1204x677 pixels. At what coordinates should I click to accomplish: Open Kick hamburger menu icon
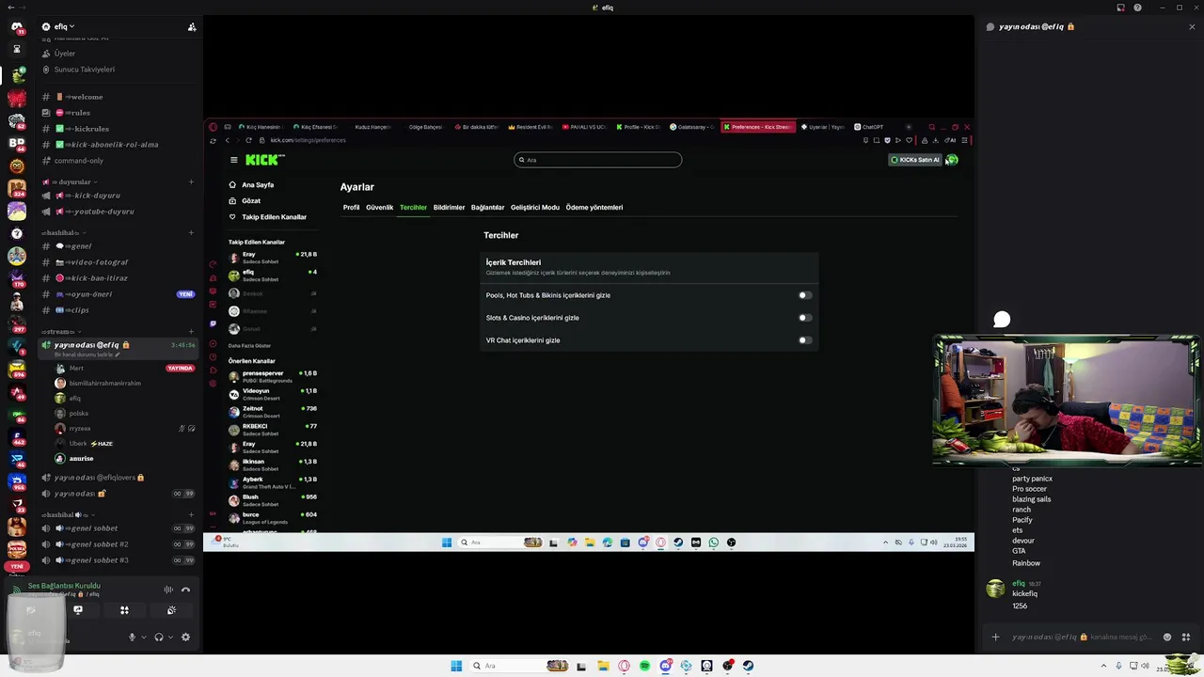(x=234, y=160)
